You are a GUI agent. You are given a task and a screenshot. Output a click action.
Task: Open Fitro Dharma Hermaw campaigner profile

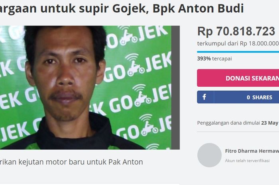[252, 151]
